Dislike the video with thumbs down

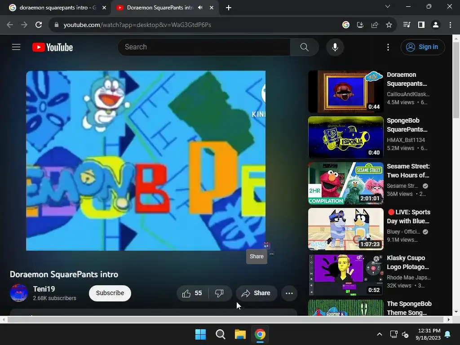(220, 293)
